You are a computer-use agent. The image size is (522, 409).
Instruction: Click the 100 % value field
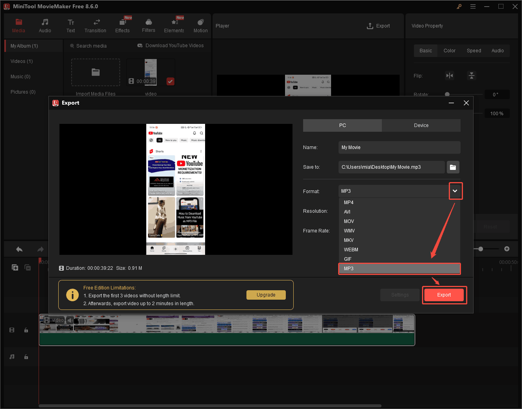[497, 114]
